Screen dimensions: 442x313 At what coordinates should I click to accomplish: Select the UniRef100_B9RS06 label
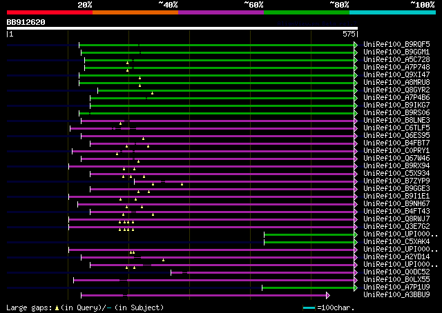pos(396,113)
